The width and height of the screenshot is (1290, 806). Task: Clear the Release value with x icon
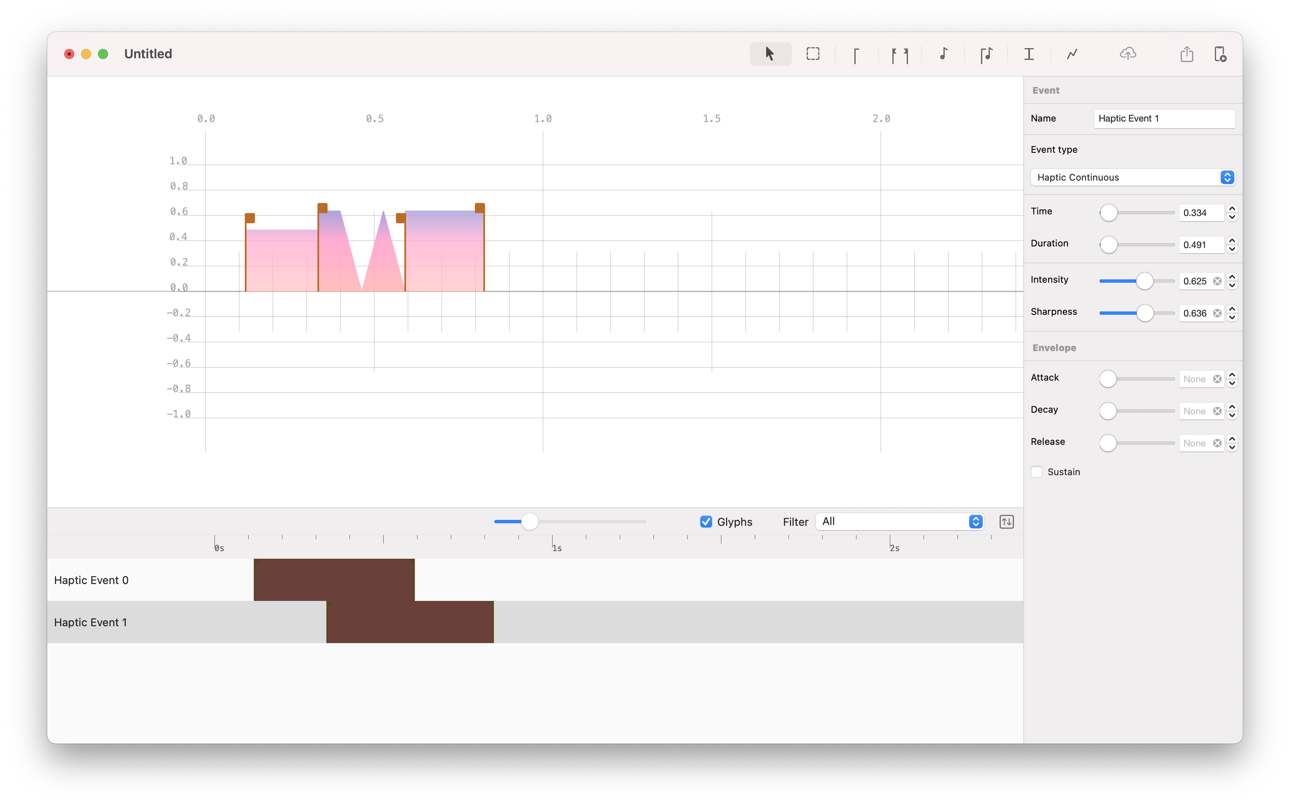pos(1217,443)
